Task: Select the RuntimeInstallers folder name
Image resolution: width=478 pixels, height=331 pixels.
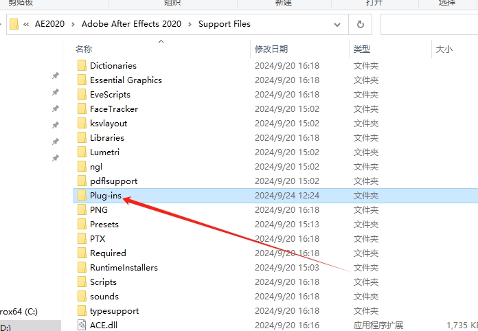Action: [124, 268]
